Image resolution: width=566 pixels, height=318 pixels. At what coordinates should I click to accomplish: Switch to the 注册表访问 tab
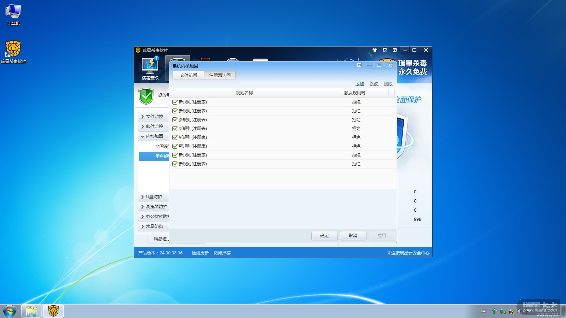point(220,75)
